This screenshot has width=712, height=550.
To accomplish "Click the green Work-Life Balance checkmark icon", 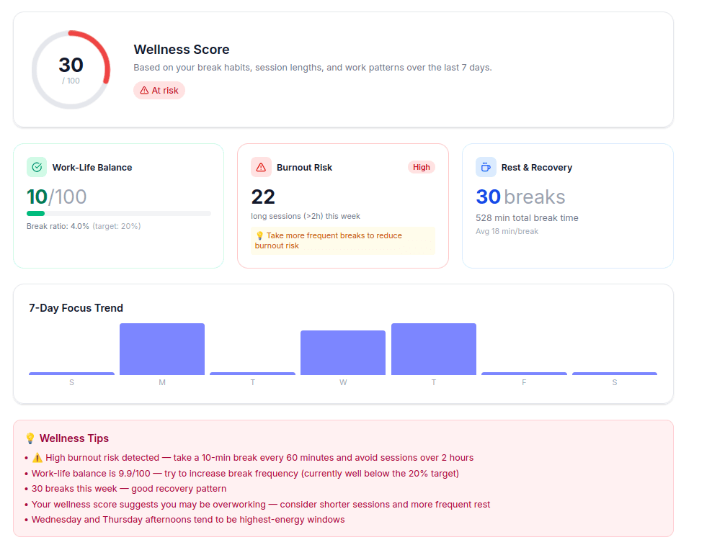I will point(36,166).
